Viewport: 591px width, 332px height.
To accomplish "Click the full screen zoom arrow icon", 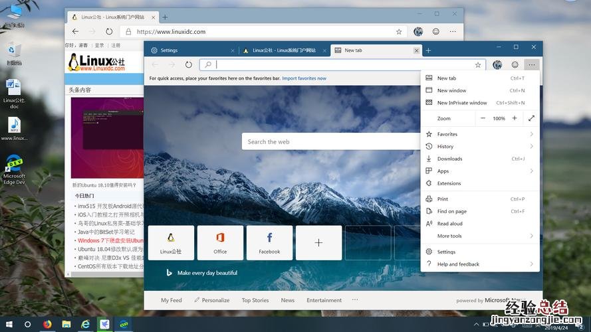I will 531,118.
